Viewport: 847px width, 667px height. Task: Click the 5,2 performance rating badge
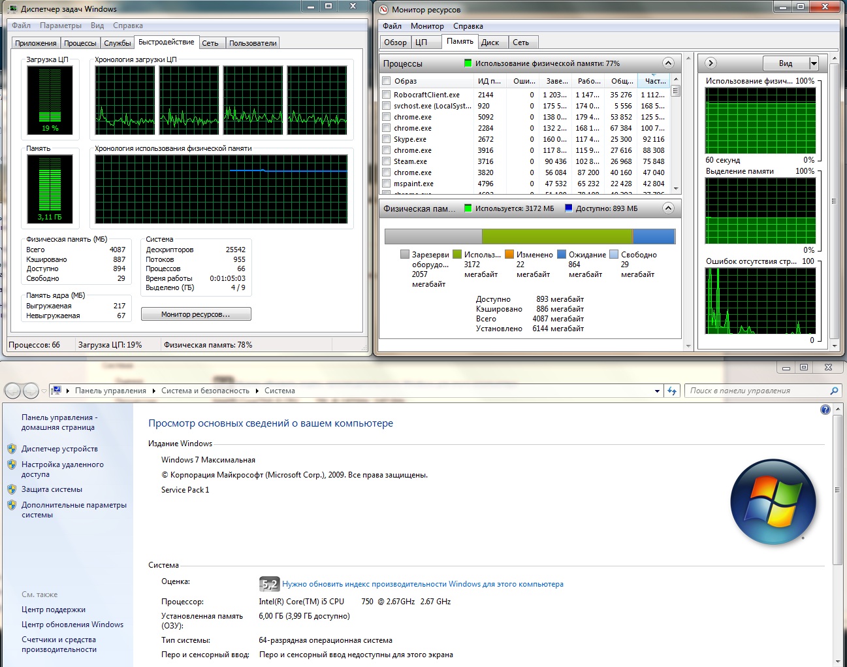269,584
